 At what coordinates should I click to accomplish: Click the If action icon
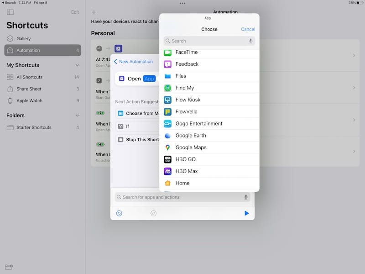point(120,126)
